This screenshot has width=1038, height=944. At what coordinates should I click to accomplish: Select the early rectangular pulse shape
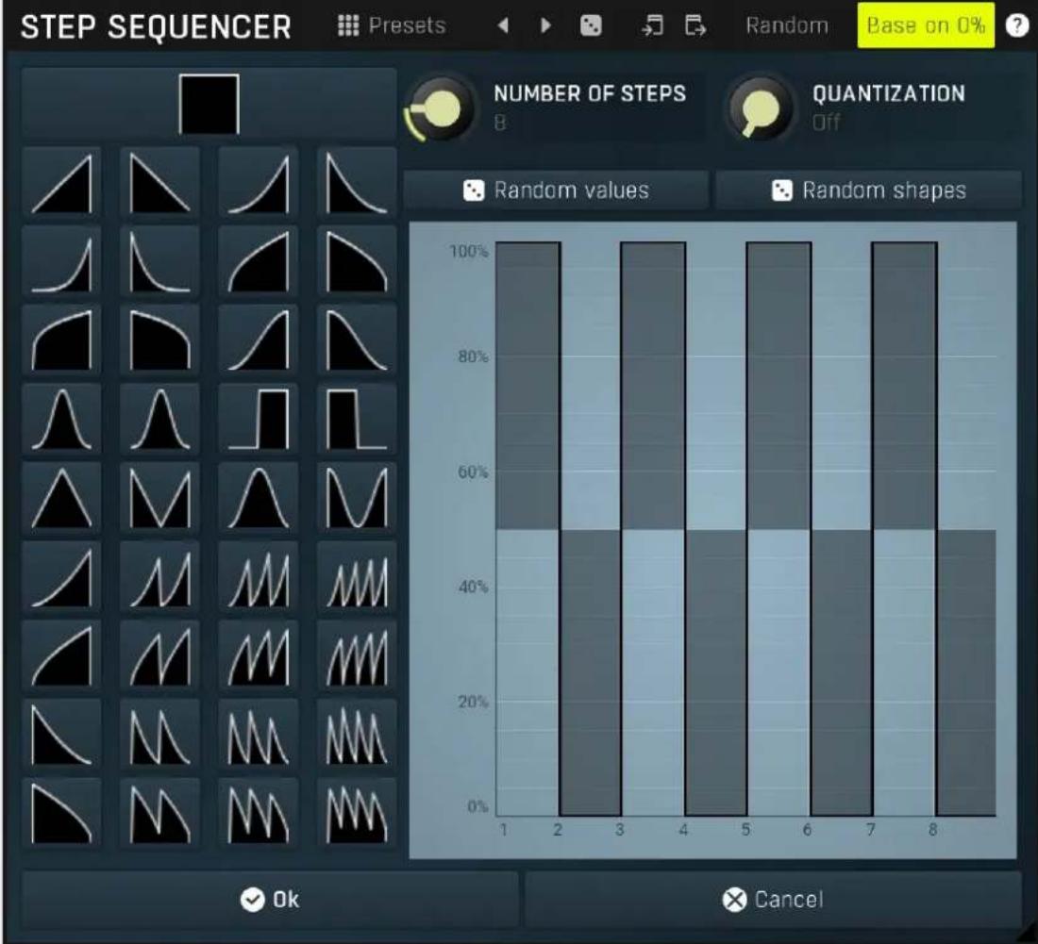pos(356,420)
